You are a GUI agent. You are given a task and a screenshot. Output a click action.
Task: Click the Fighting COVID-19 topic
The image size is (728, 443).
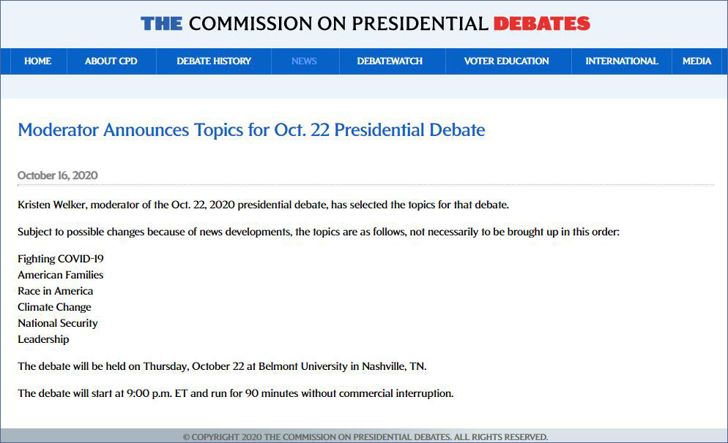(x=61, y=259)
